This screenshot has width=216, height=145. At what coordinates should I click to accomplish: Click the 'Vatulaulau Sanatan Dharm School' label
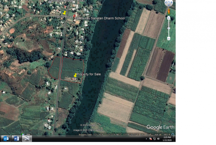click(100, 18)
